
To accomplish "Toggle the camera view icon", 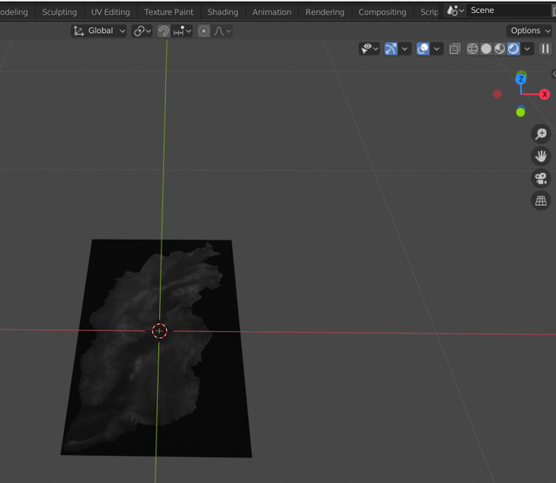I will pos(540,179).
